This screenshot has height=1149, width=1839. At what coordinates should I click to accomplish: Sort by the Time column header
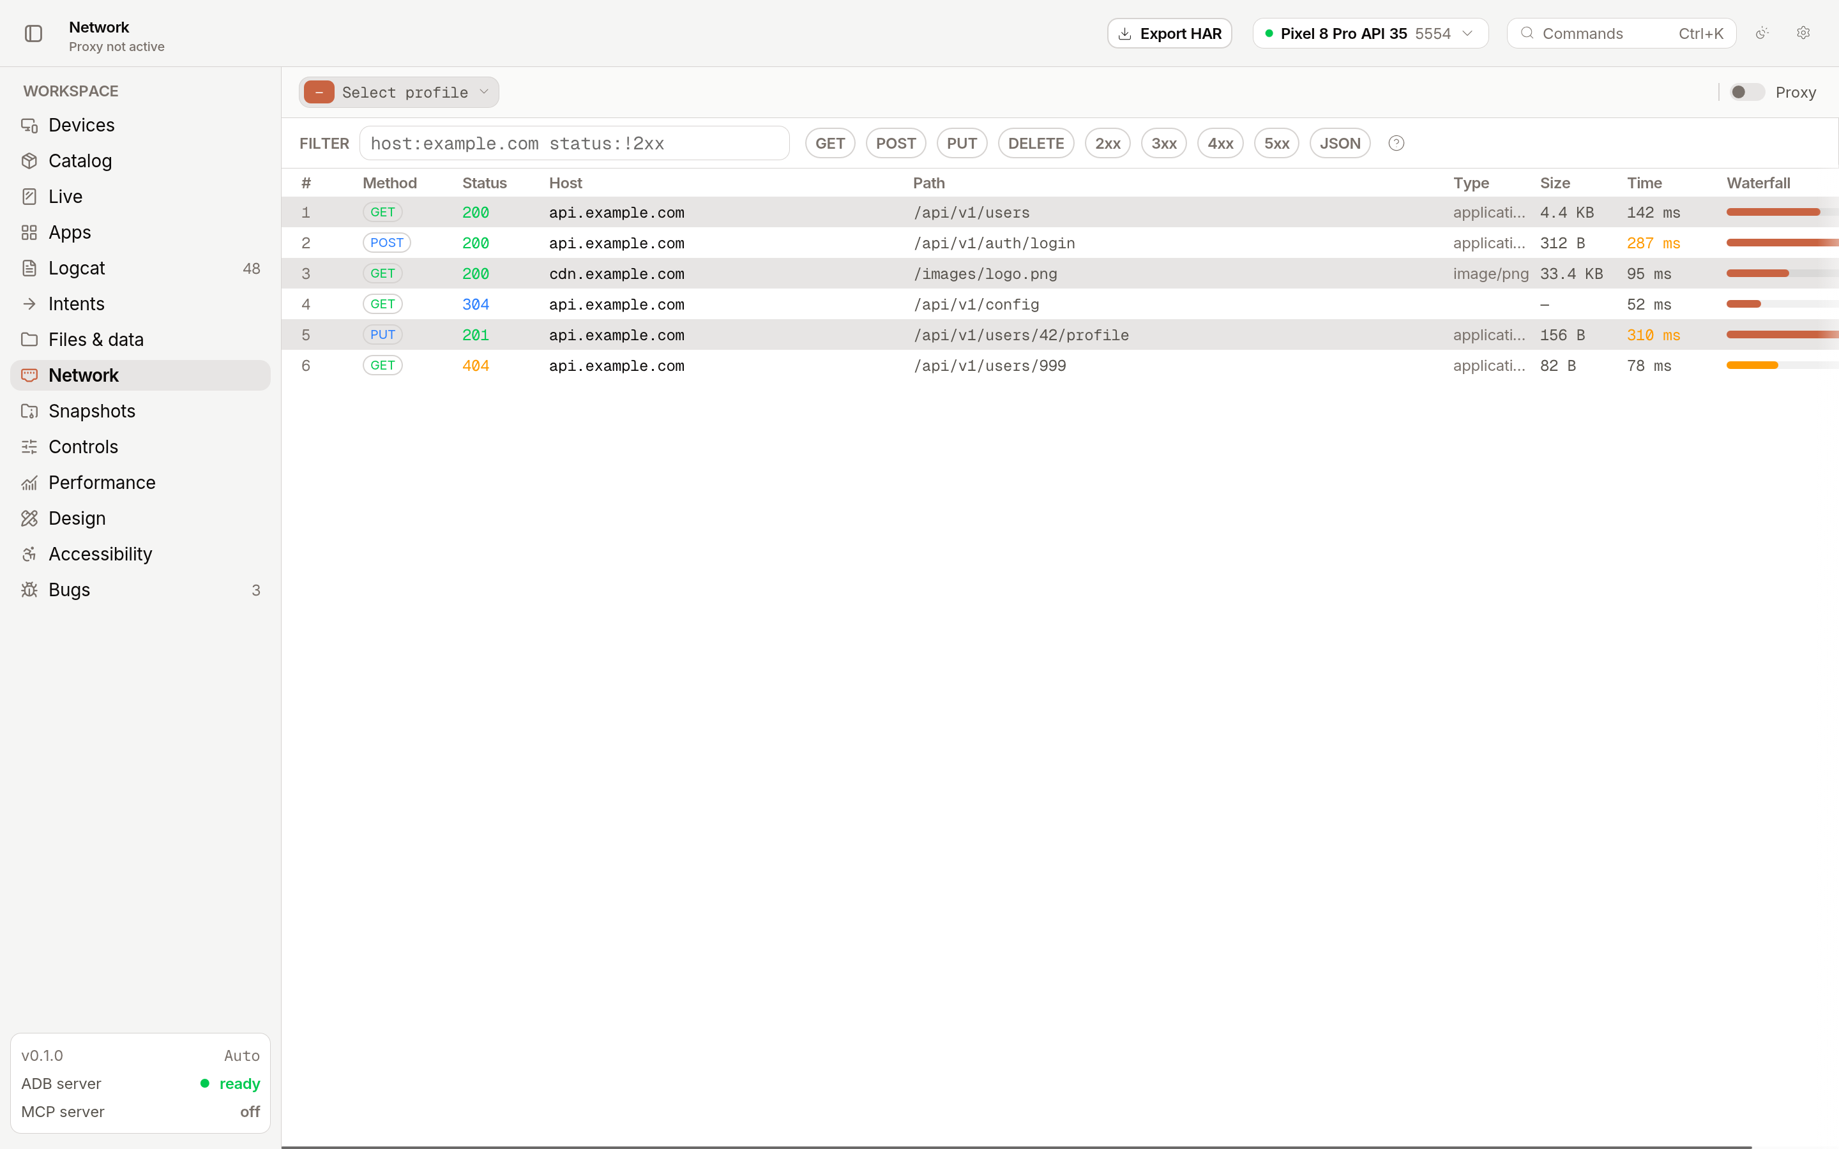1644,183
